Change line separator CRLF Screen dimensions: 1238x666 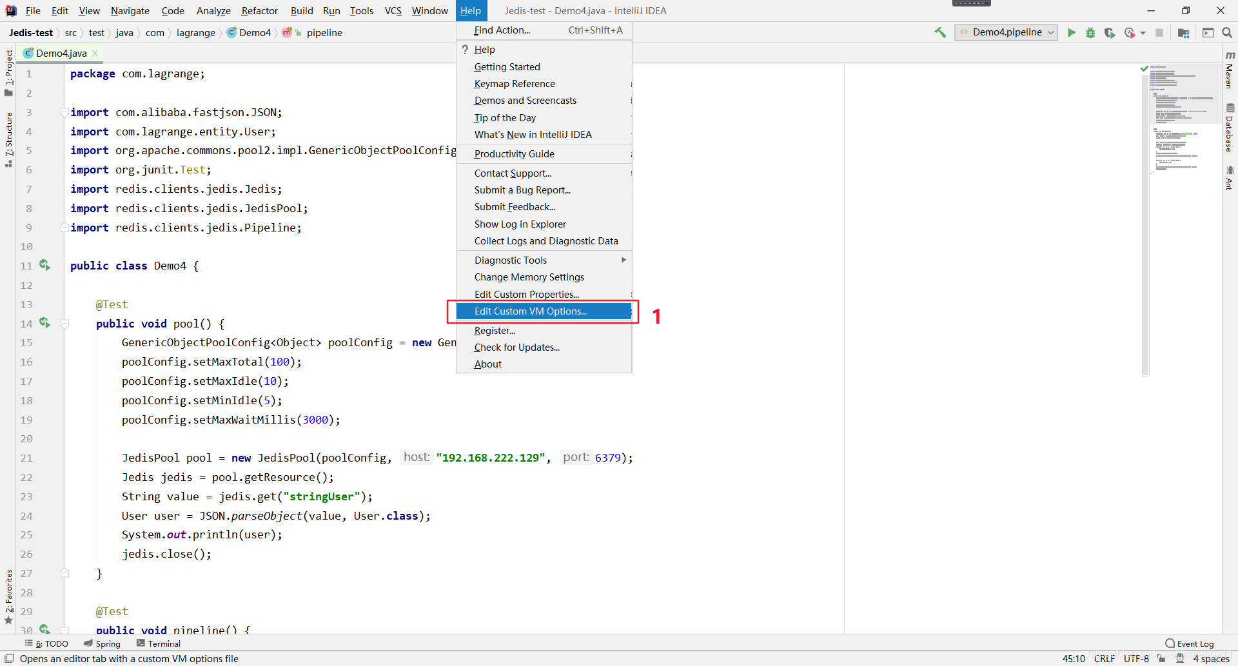[x=1105, y=658]
